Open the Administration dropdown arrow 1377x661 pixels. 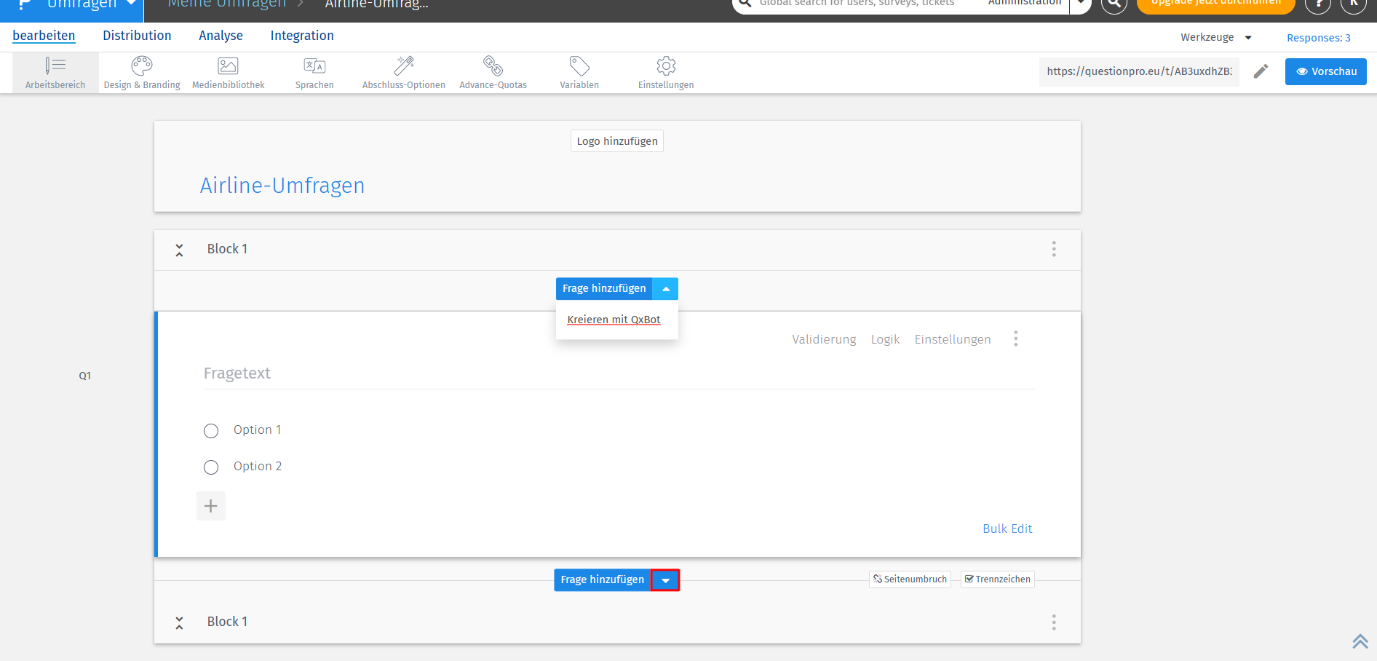point(1080,4)
